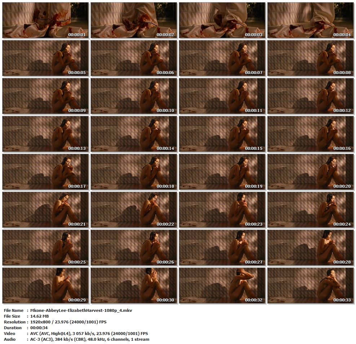Open the frame stamped 00:00:21
The width and height of the screenshot is (356, 344).
pyautogui.click(x=45, y=210)
